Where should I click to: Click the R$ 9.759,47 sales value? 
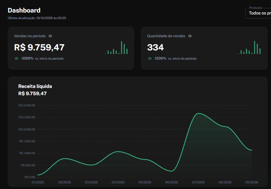coord(39,47)
